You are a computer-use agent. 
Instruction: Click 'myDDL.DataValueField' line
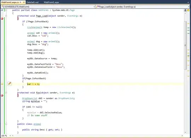tap(46, 67)
